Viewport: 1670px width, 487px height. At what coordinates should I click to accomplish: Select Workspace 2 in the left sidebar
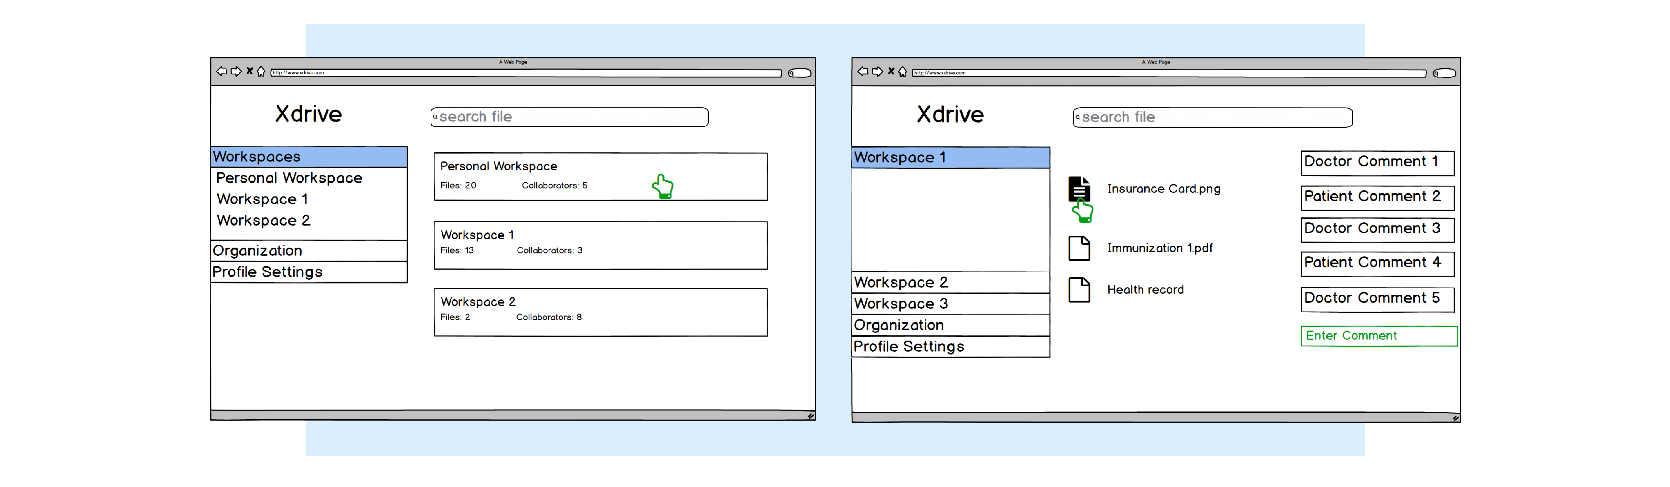(x=263, y=221)
